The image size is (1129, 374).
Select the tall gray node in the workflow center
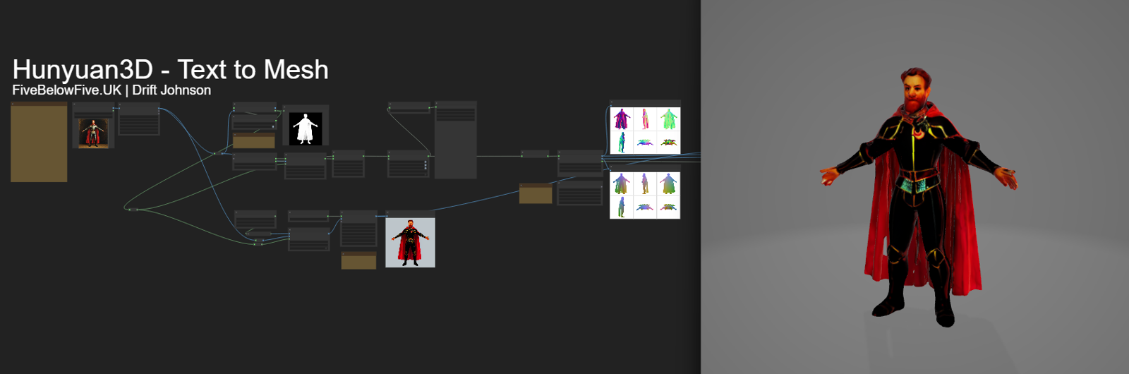pyautogui.click(x=456, y=140)
